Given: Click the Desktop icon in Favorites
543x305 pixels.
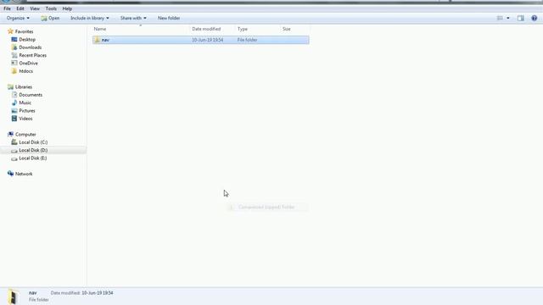Looking at the screenshot, I should point(14,40).
